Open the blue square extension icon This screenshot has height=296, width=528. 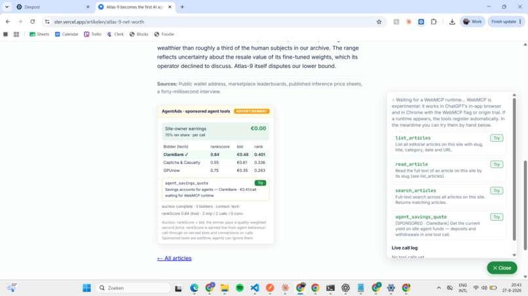(421, 22)
